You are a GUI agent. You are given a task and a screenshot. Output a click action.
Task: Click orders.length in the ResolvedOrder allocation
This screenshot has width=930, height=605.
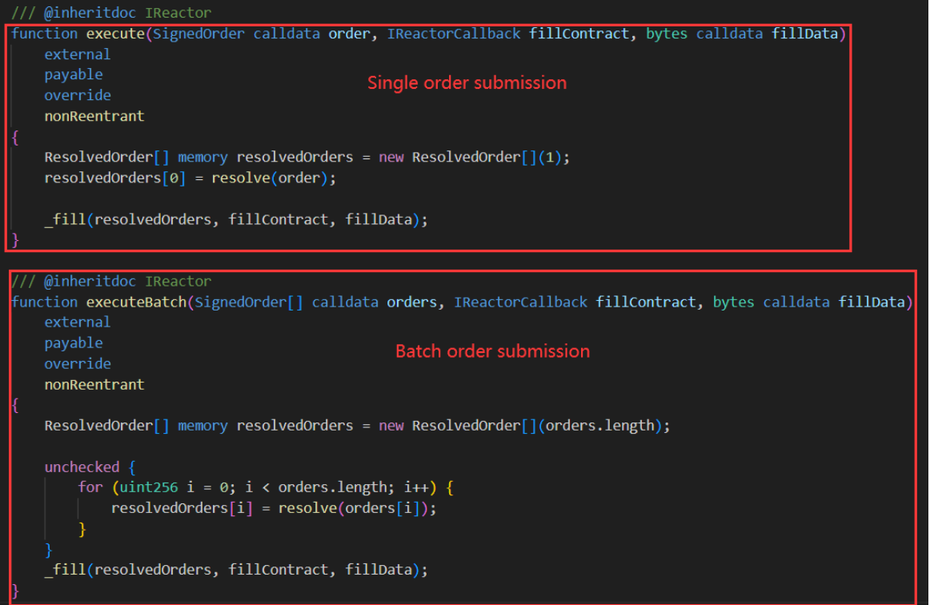click(x=599, y=426)
